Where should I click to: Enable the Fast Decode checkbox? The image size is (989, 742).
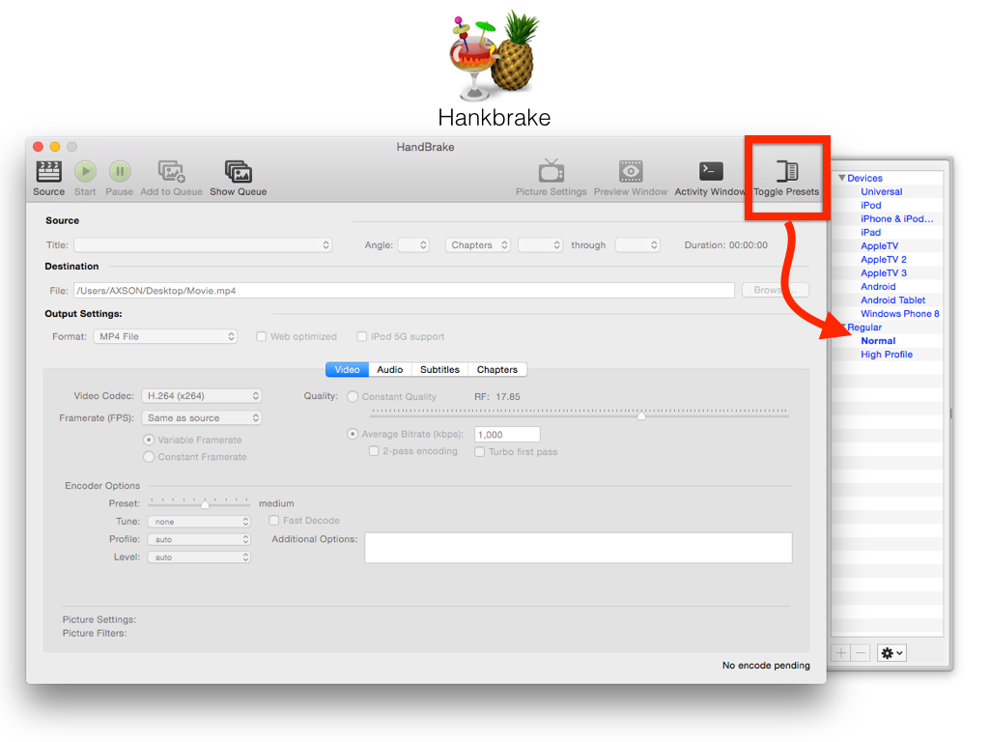coord(274,521)
